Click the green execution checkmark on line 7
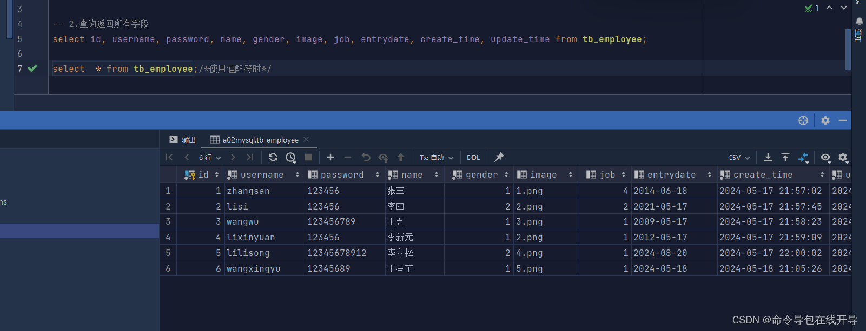 click(x=32, y=69)
